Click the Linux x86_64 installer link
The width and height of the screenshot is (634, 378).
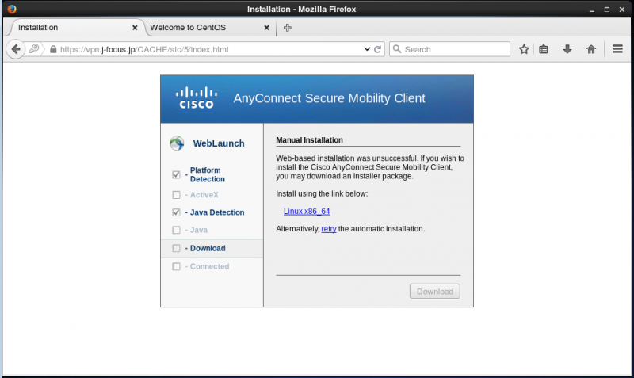coord(307,211)
